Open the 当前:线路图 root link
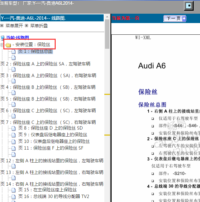The height and width of the screenshot is (202, 200). tap(17, 37)
